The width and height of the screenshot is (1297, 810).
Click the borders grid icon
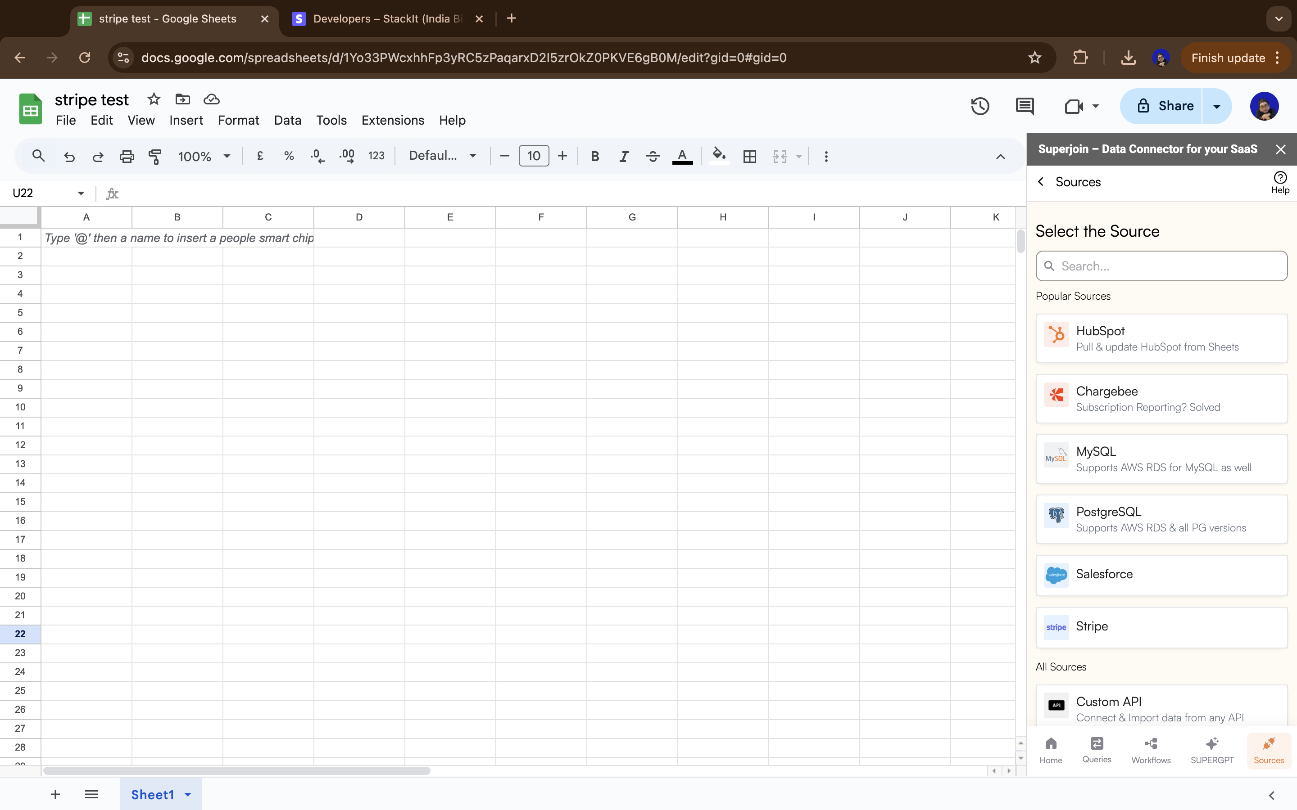pyautogui.click(x=749, y=157)
